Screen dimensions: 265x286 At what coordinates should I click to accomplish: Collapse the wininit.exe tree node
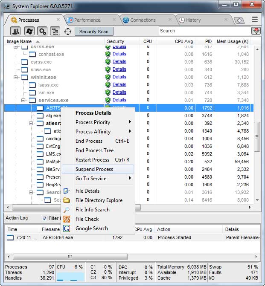point(16,77)
